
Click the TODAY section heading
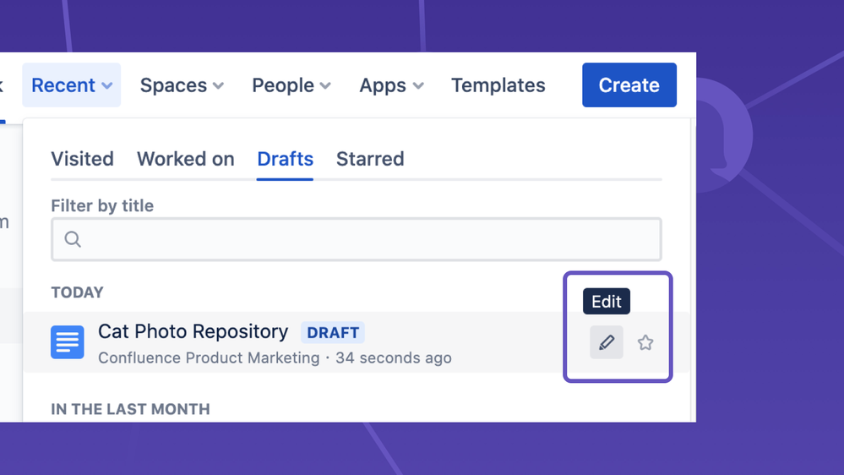(x=78, y=292)
